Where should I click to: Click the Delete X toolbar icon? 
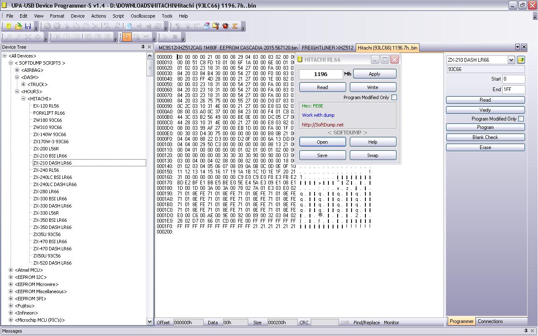pos(96,26)
